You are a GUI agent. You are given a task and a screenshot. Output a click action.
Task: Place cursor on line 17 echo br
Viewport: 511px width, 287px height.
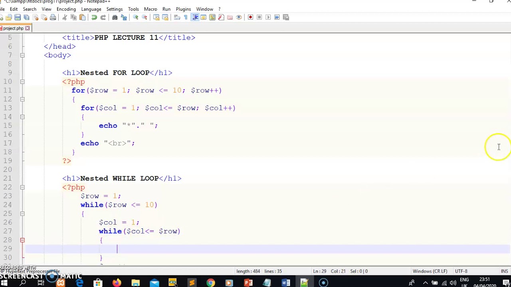108,143
